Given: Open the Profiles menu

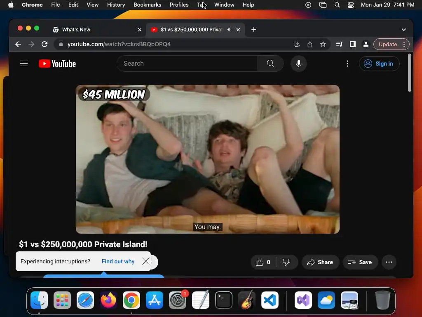Looking at the screenshot, I should click(x=179, y=5).
